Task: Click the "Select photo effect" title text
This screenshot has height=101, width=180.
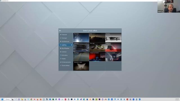Action: [x=90, y=31]
